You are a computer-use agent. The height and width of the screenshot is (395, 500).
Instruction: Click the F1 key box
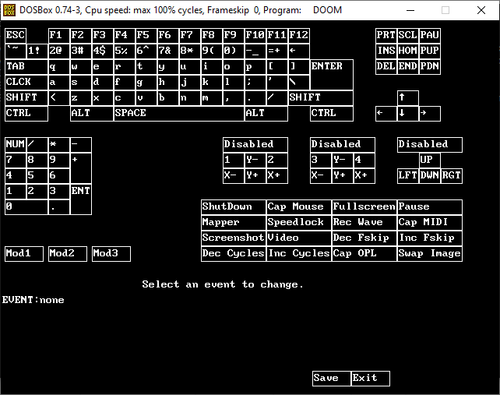(x=58, y=35)
